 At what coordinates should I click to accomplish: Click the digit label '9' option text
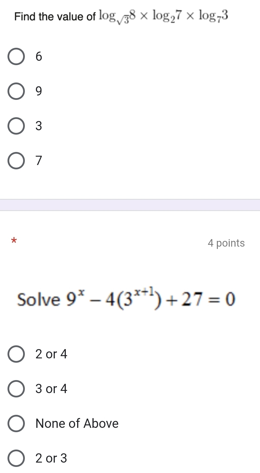pyautogui.click(x=39, y=91)
